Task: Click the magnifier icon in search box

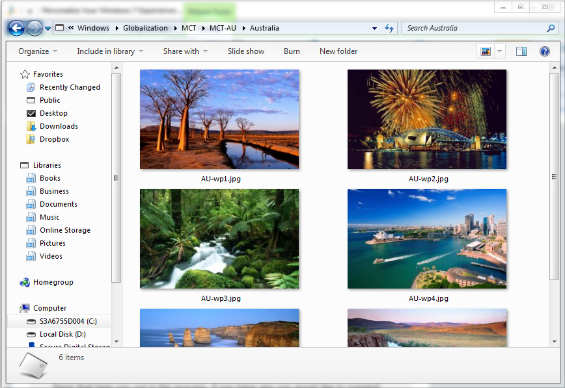Action: click(x=551, y=28)
